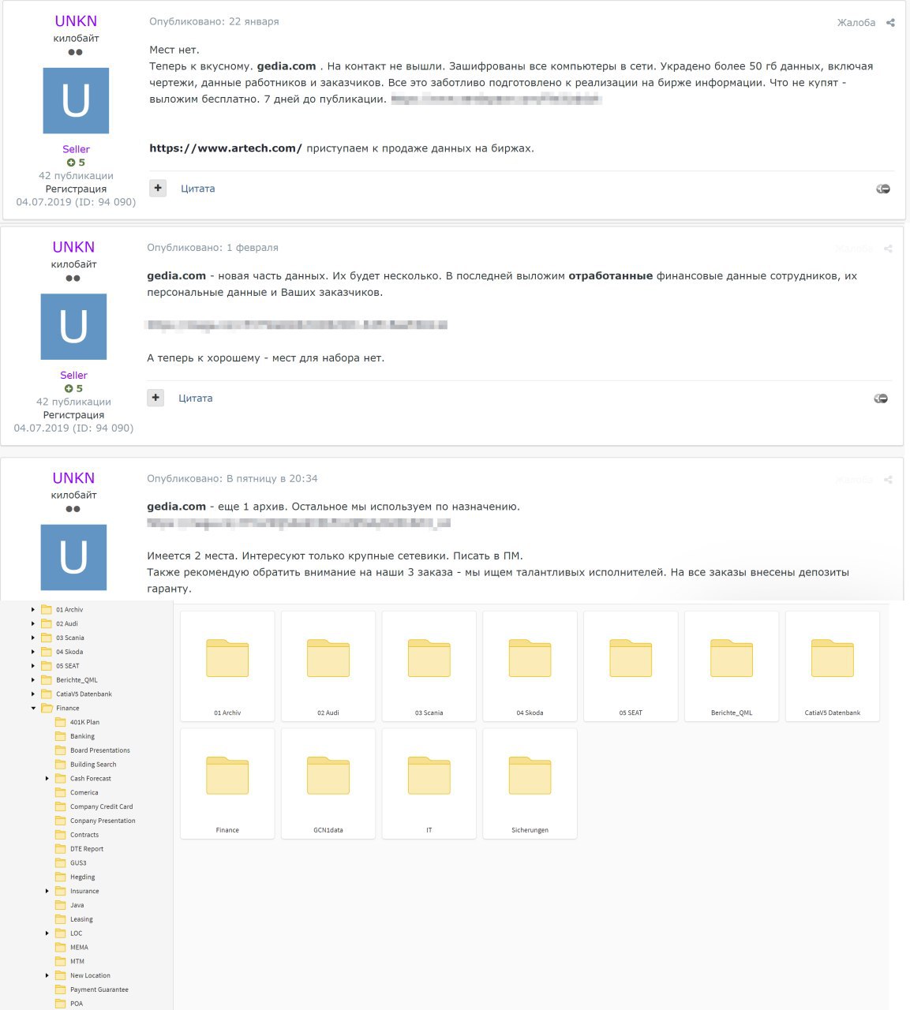910x1010 pixels.
Task: Open the IT folder tile
Action: tap(429, 784)
